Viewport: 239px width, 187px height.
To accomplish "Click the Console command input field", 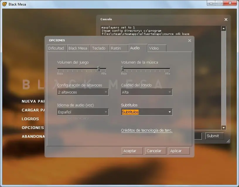I will coord(198,136).
